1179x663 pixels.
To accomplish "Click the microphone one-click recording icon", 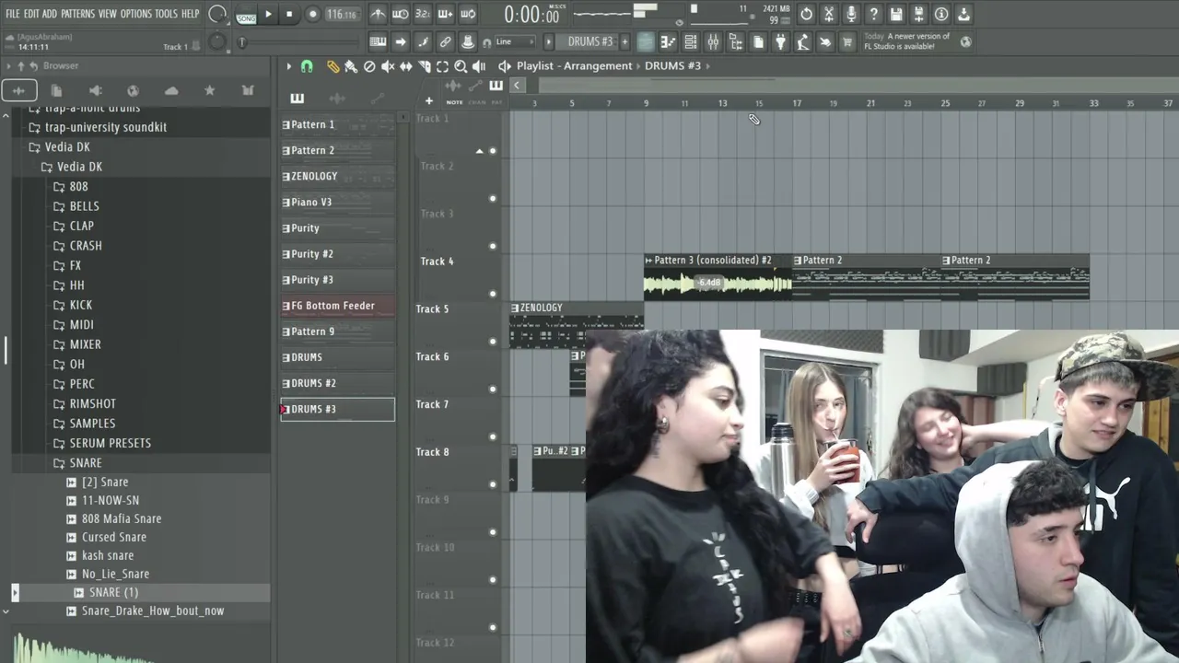I will pos(851,14).
